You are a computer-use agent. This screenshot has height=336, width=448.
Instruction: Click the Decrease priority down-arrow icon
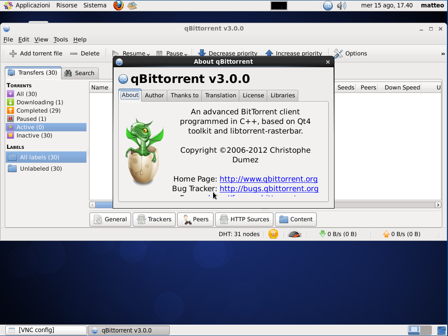coord(202,53)
